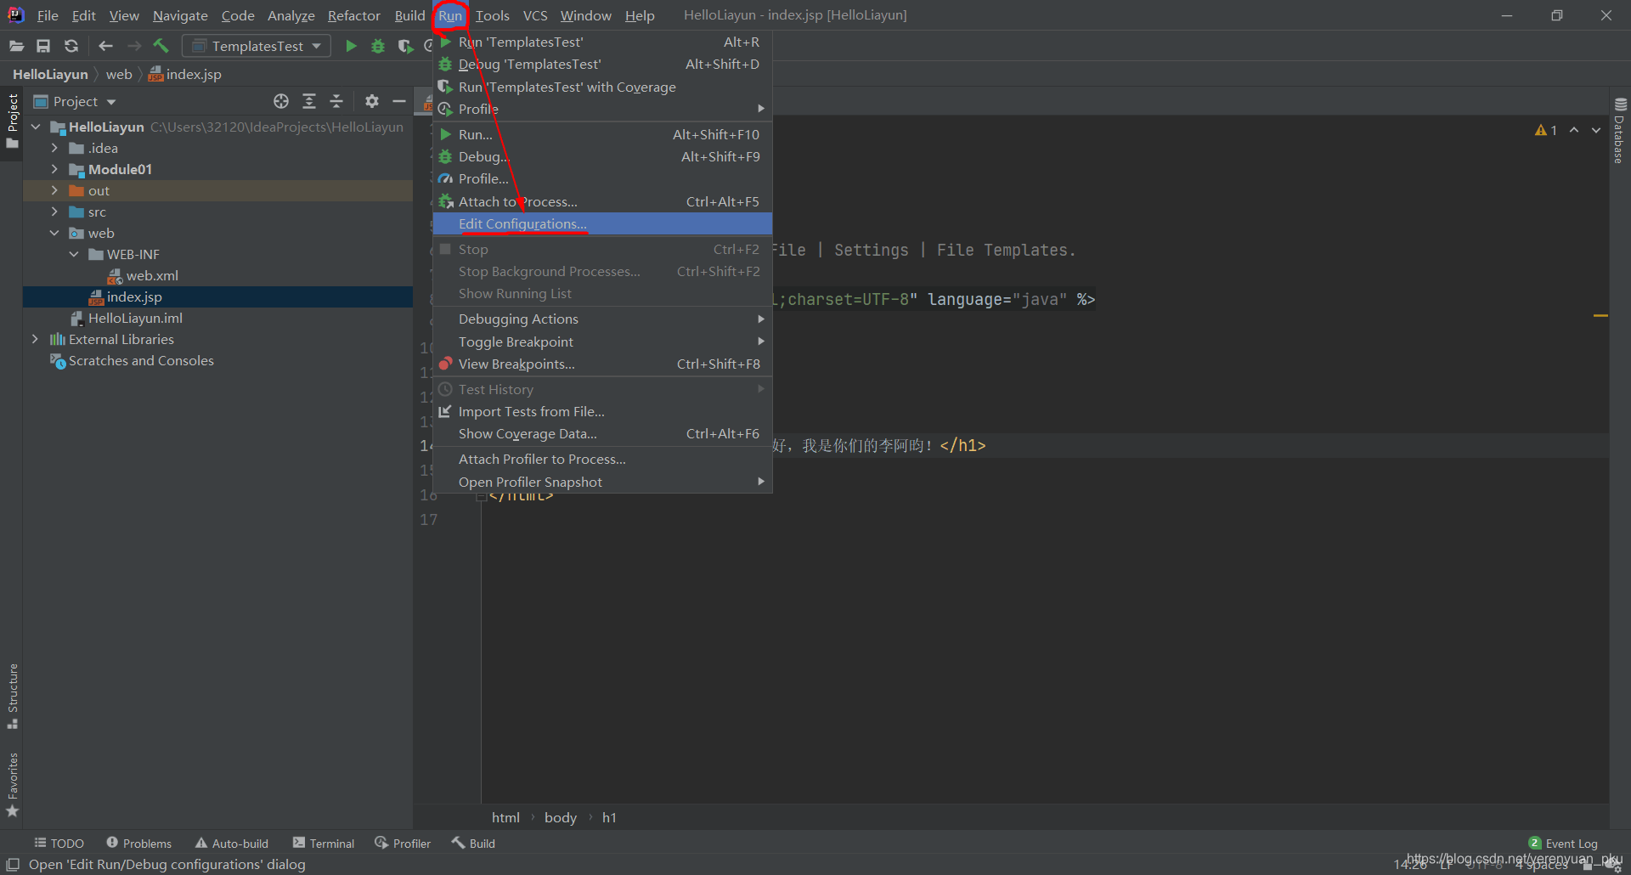
Task: Collapse the WEB-INF folder
Action: click(74, 254)
